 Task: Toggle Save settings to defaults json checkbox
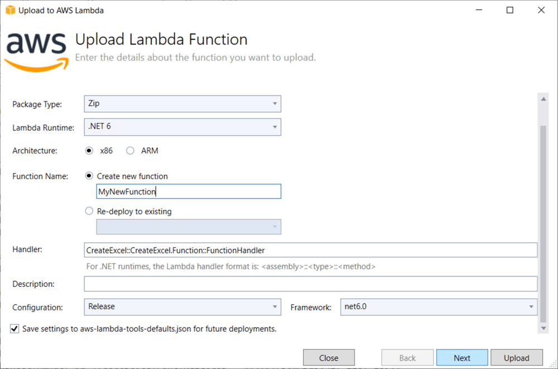[15, 329]
